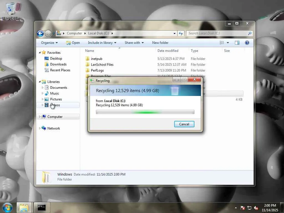Open Recent Places in Favorites
The height and width of the screenshot is (213, 284).
[60, 70]
